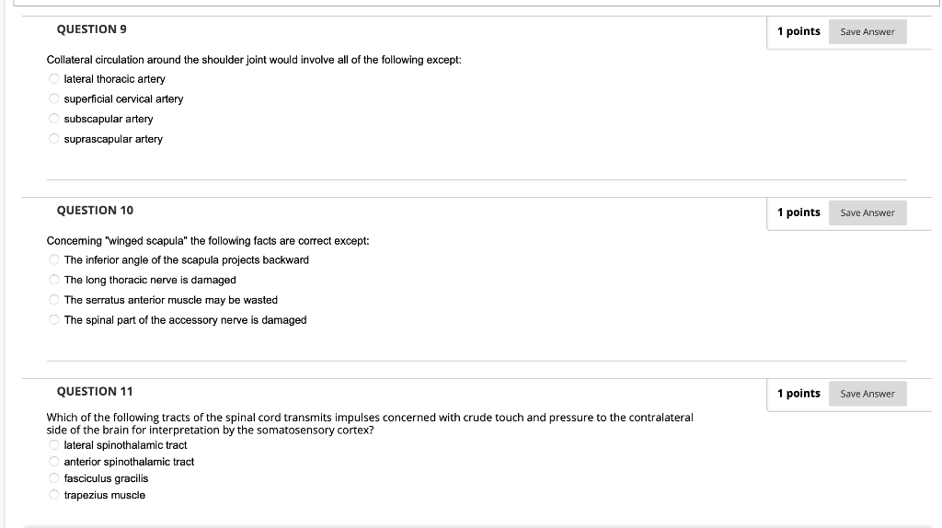Select serratus anterior muscle wasted option
This screenshot has height=528, width=942.
(x=54, y=300)
